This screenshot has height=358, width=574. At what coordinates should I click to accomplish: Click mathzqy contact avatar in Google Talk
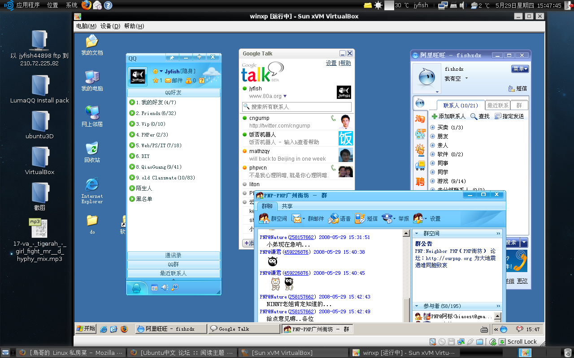point(345,155)
